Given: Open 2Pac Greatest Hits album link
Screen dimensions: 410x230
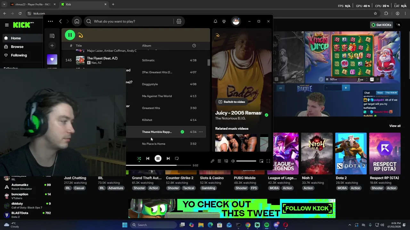Looking at the screenshot, I should [157, 72].
